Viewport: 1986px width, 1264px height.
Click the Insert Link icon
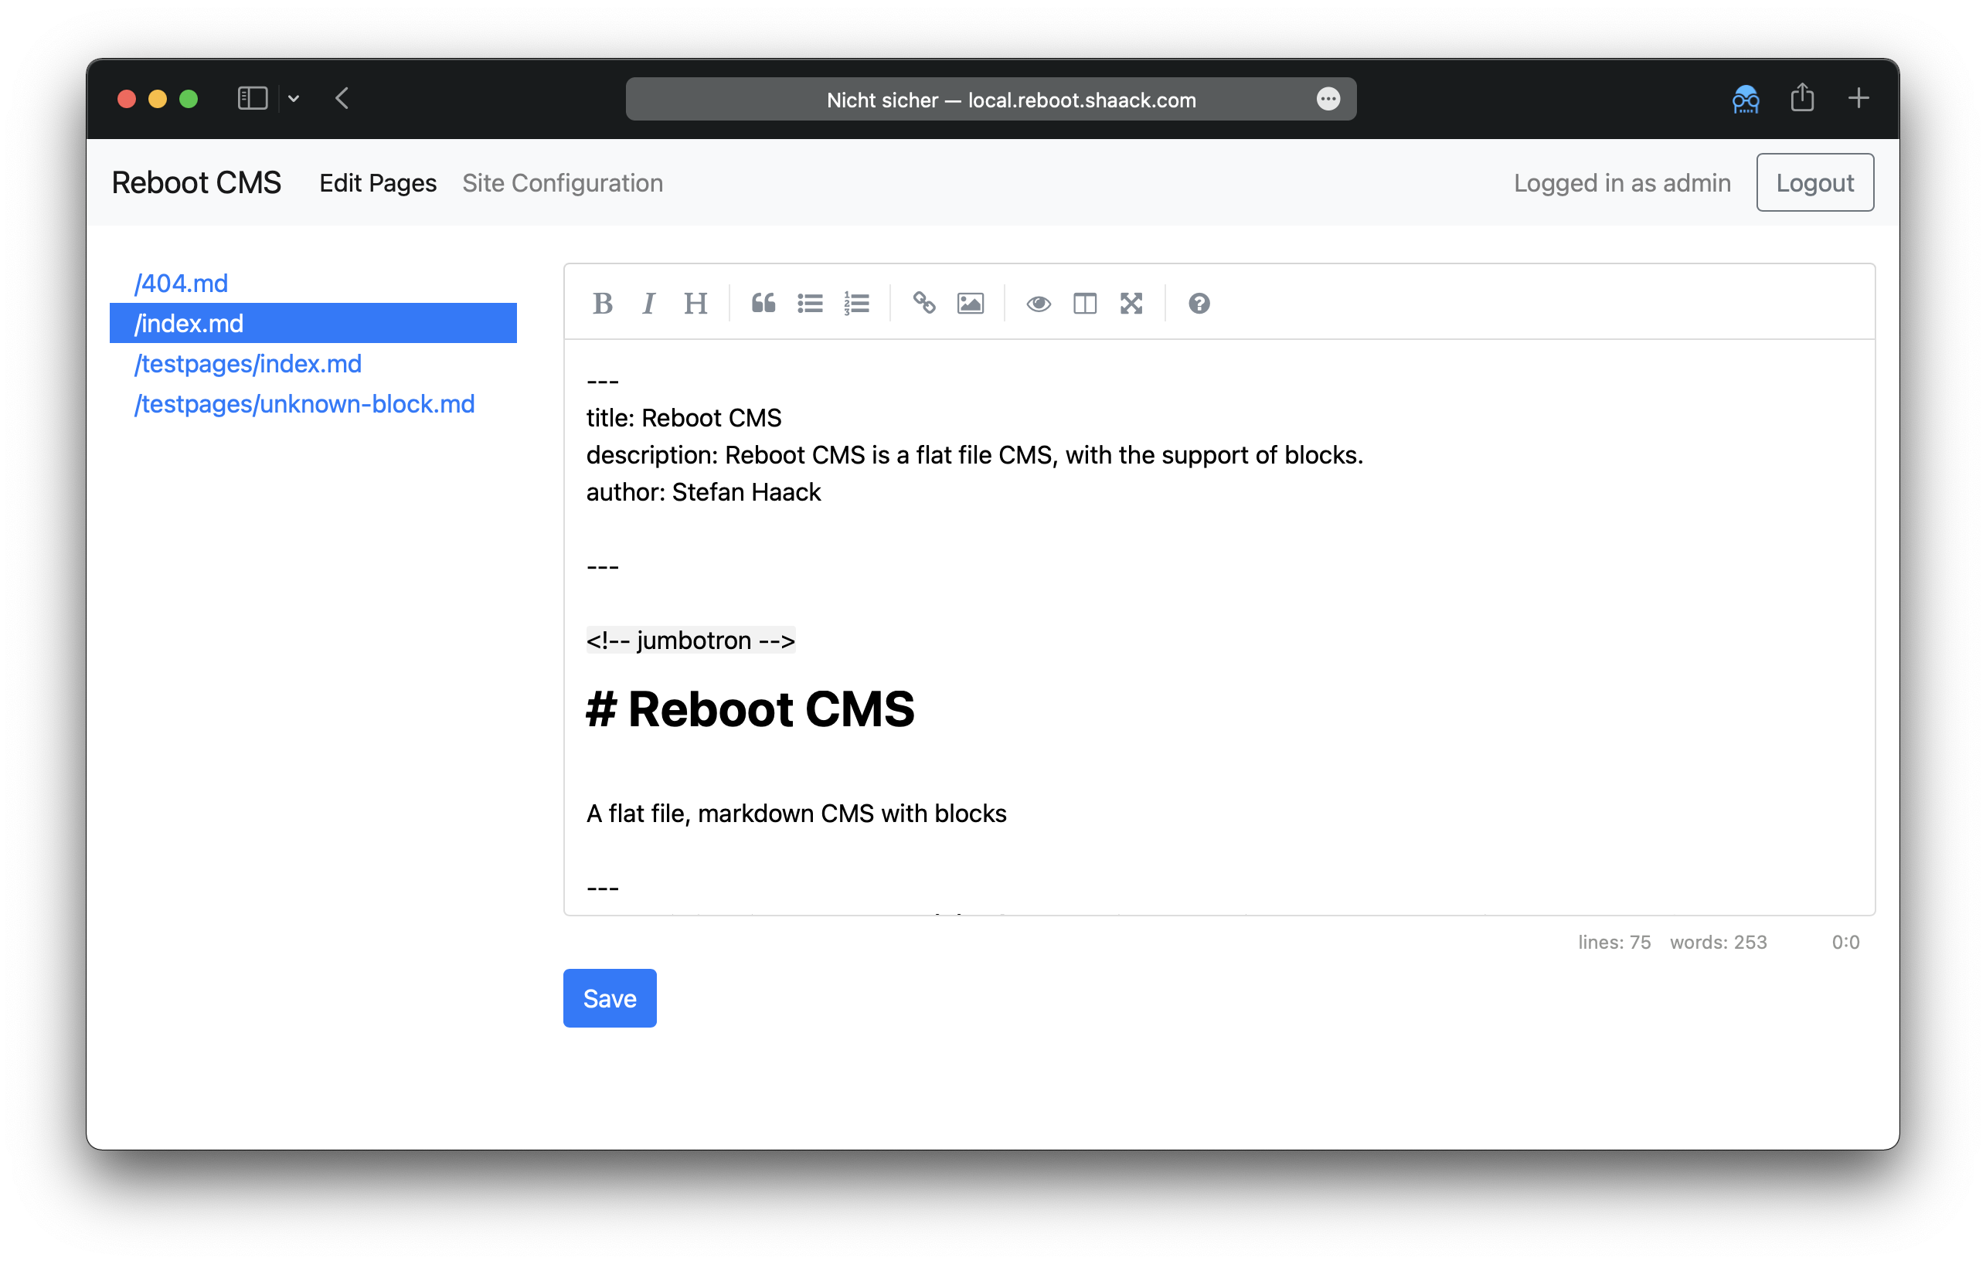pos(922,303)
